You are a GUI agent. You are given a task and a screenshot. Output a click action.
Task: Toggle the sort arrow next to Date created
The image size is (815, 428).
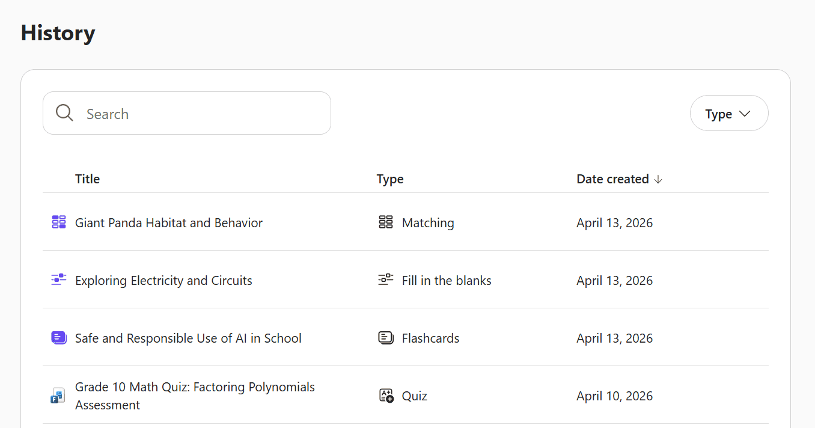(x=658, y=179)
